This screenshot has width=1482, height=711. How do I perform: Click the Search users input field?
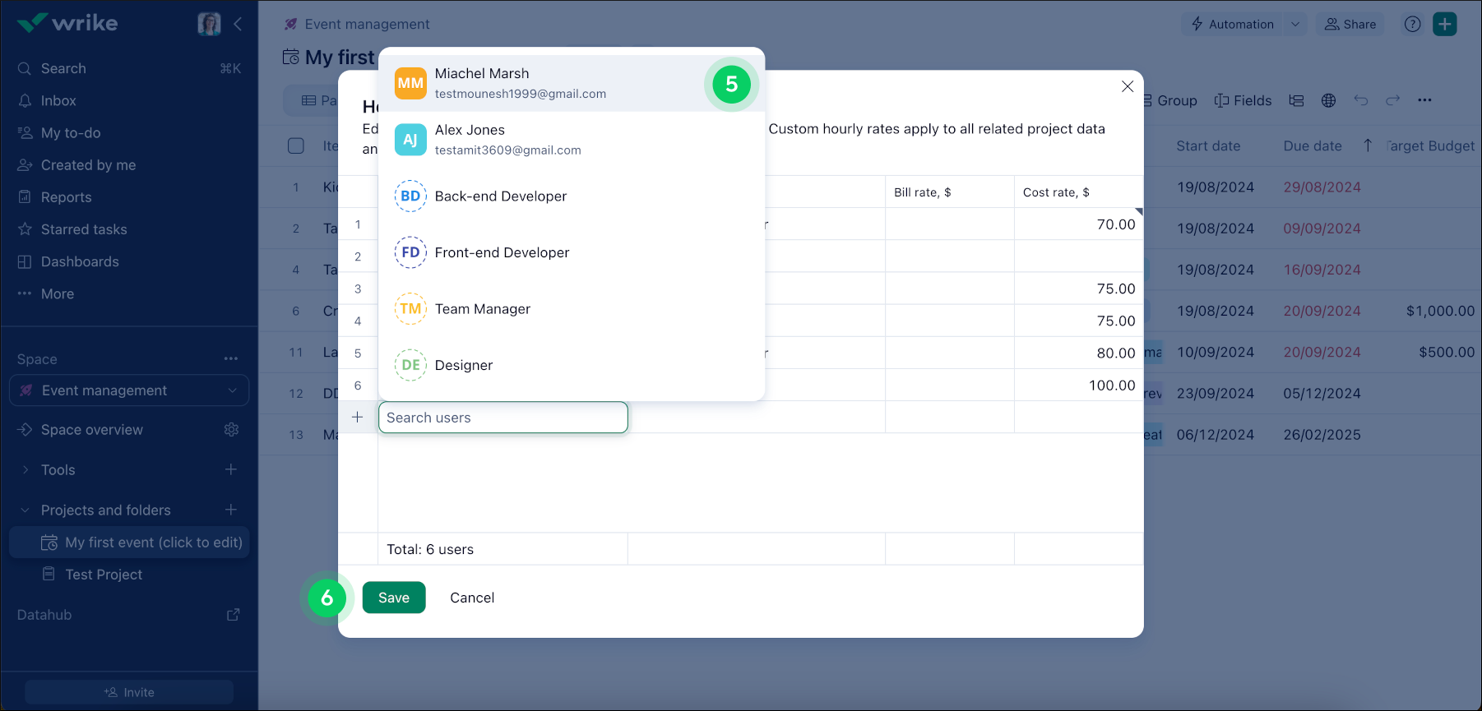[503, 418]
